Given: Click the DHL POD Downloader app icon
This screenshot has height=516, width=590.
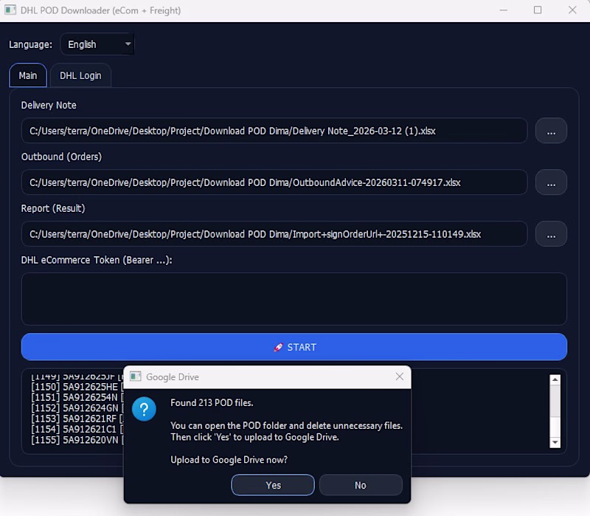Looking at the screenshot, I should pyautogui.click(x=10, y=10).
